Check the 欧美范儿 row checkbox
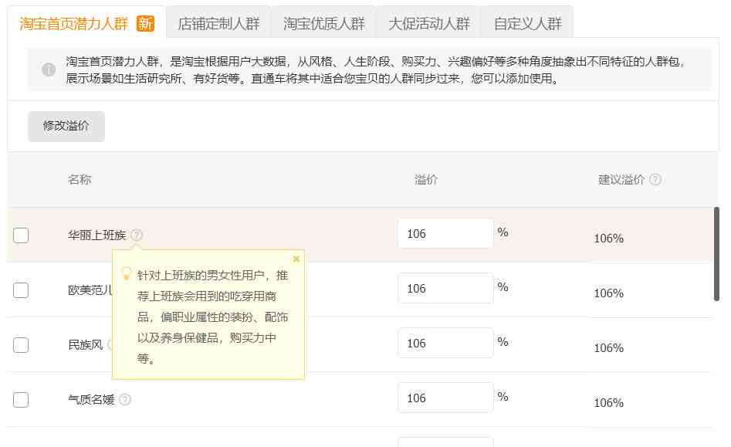The height and width of the screenshot is (447, 731). pyautogui.click(x=21, y=290)
